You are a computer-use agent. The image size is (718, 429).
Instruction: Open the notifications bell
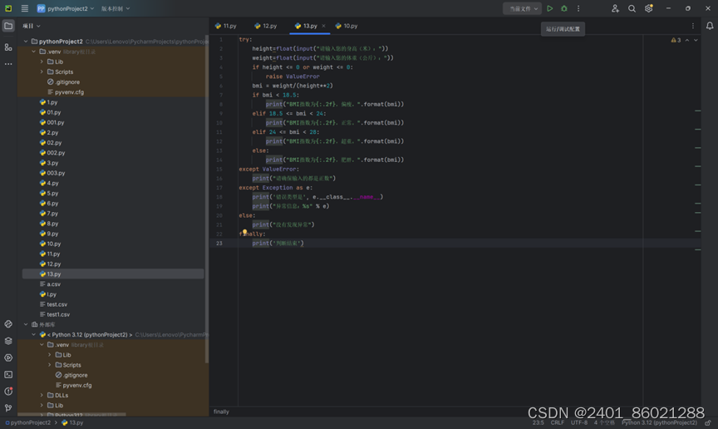tap(710, 26)
